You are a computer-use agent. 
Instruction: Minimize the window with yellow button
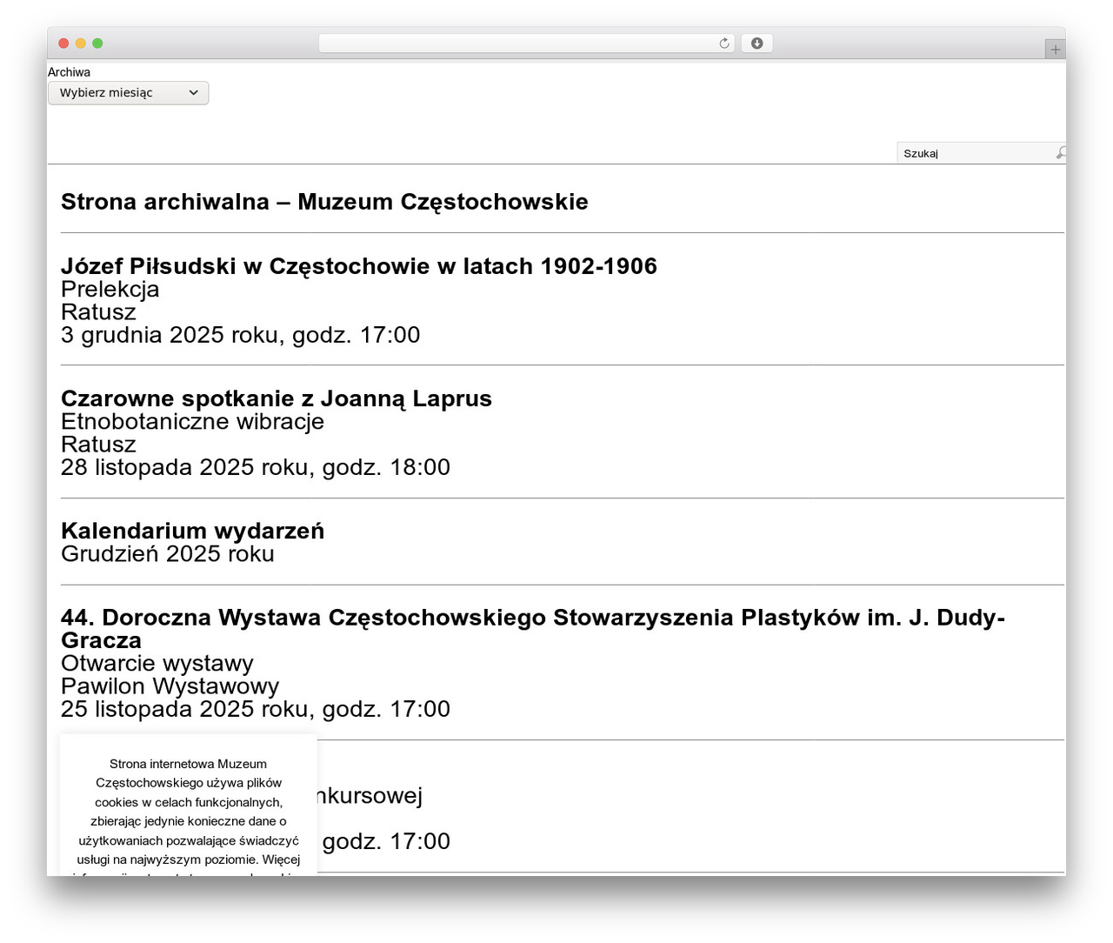[x=81, y=43]
